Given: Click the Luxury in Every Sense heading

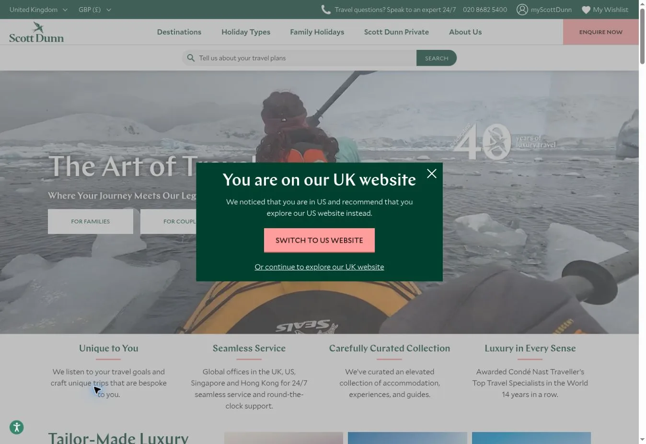Looking at the screenshot, I should point(530,349).
